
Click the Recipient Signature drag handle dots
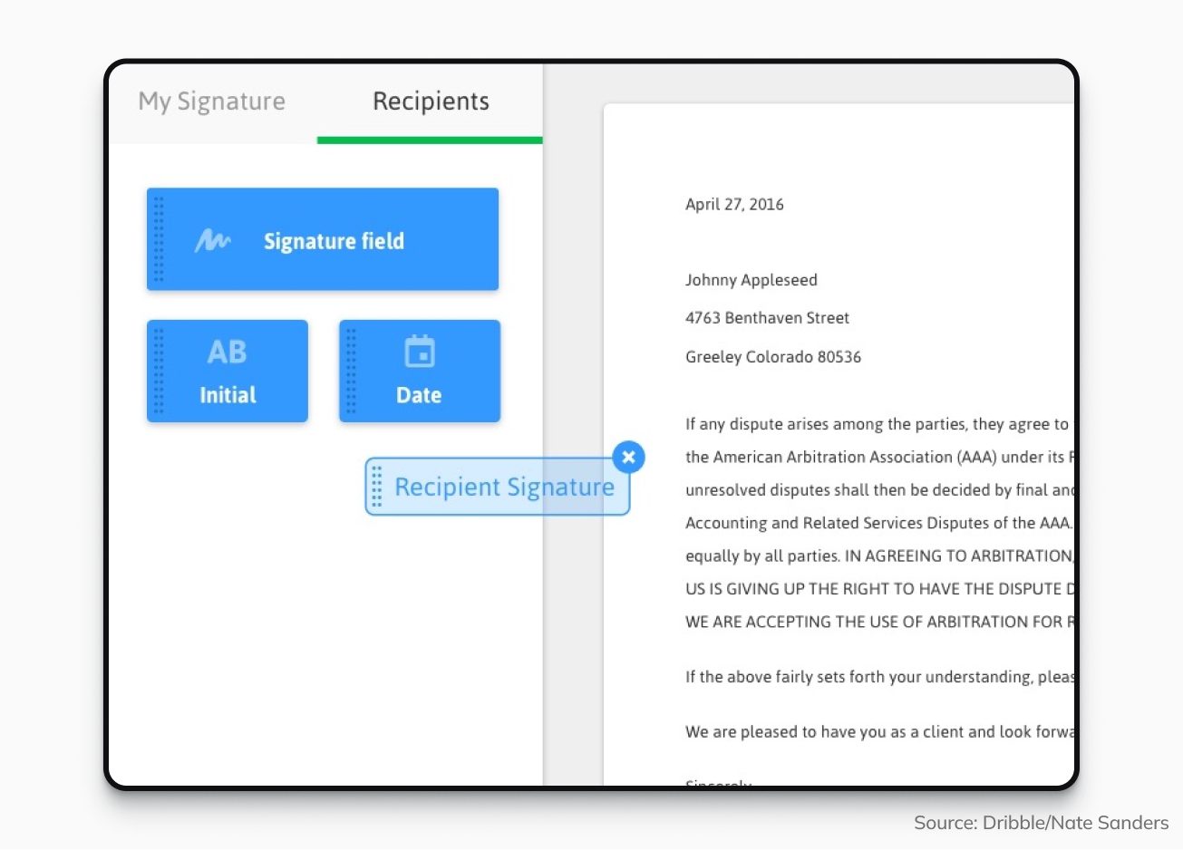[377, 487]
